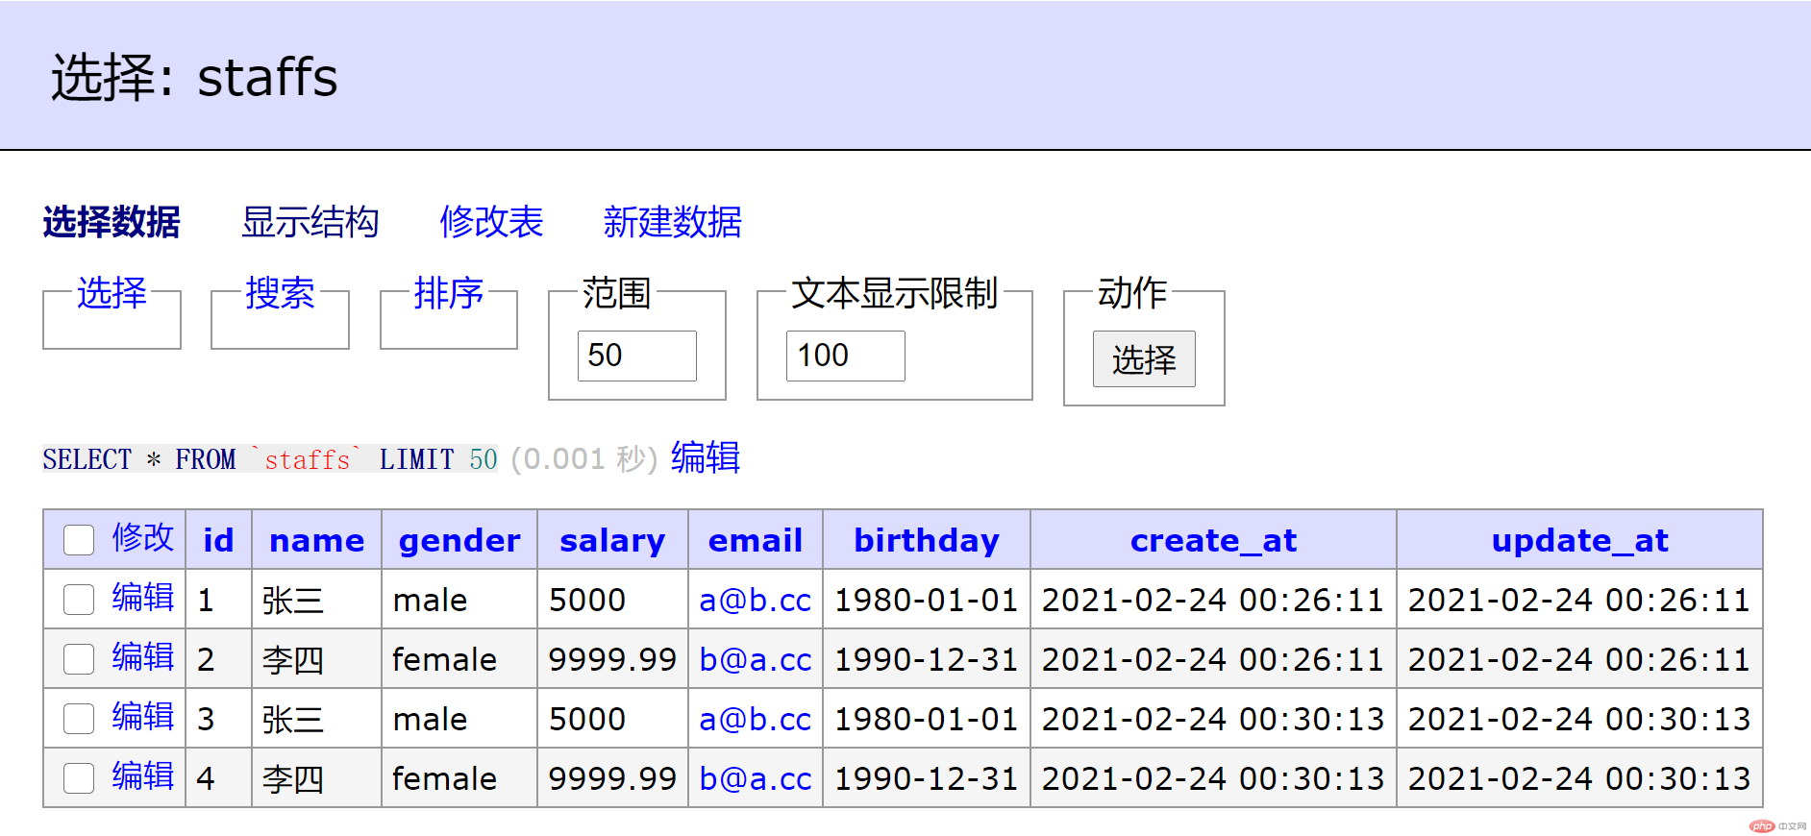1811x836 pixels.
Task: Click name cell 张三 in row 1
Action: pyautogui.click(x=293, y=601)
